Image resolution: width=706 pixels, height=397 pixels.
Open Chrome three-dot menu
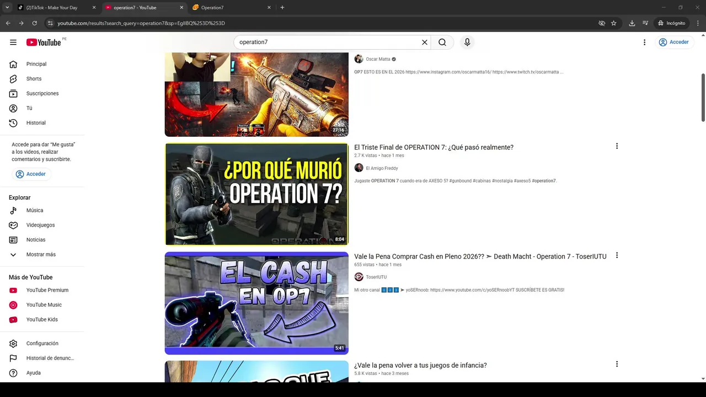coord(698,23)
